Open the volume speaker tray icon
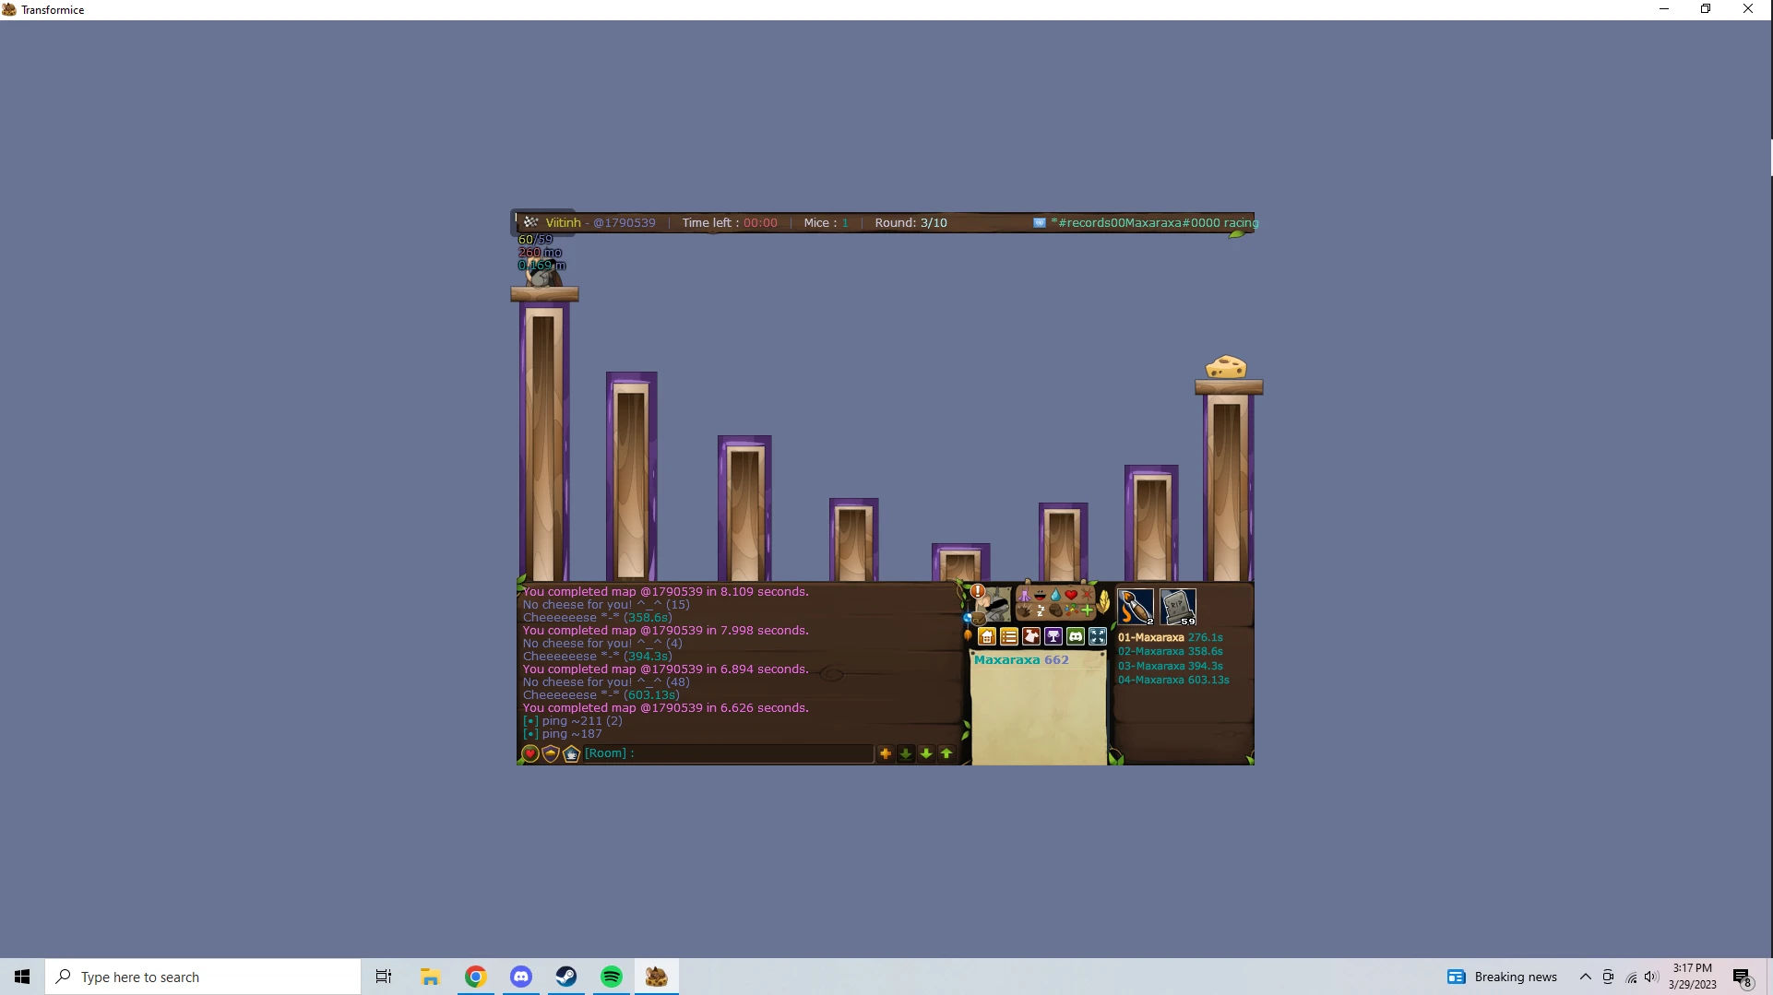 1651,977
